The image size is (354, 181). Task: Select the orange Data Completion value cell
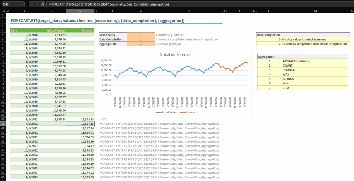coord(140,39)
